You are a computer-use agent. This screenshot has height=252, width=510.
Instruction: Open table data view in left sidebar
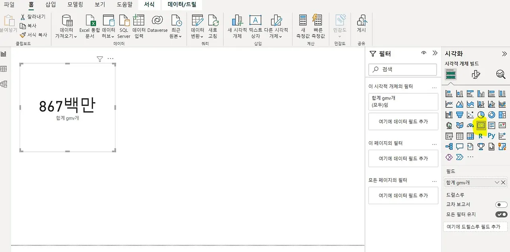[4, 69]
